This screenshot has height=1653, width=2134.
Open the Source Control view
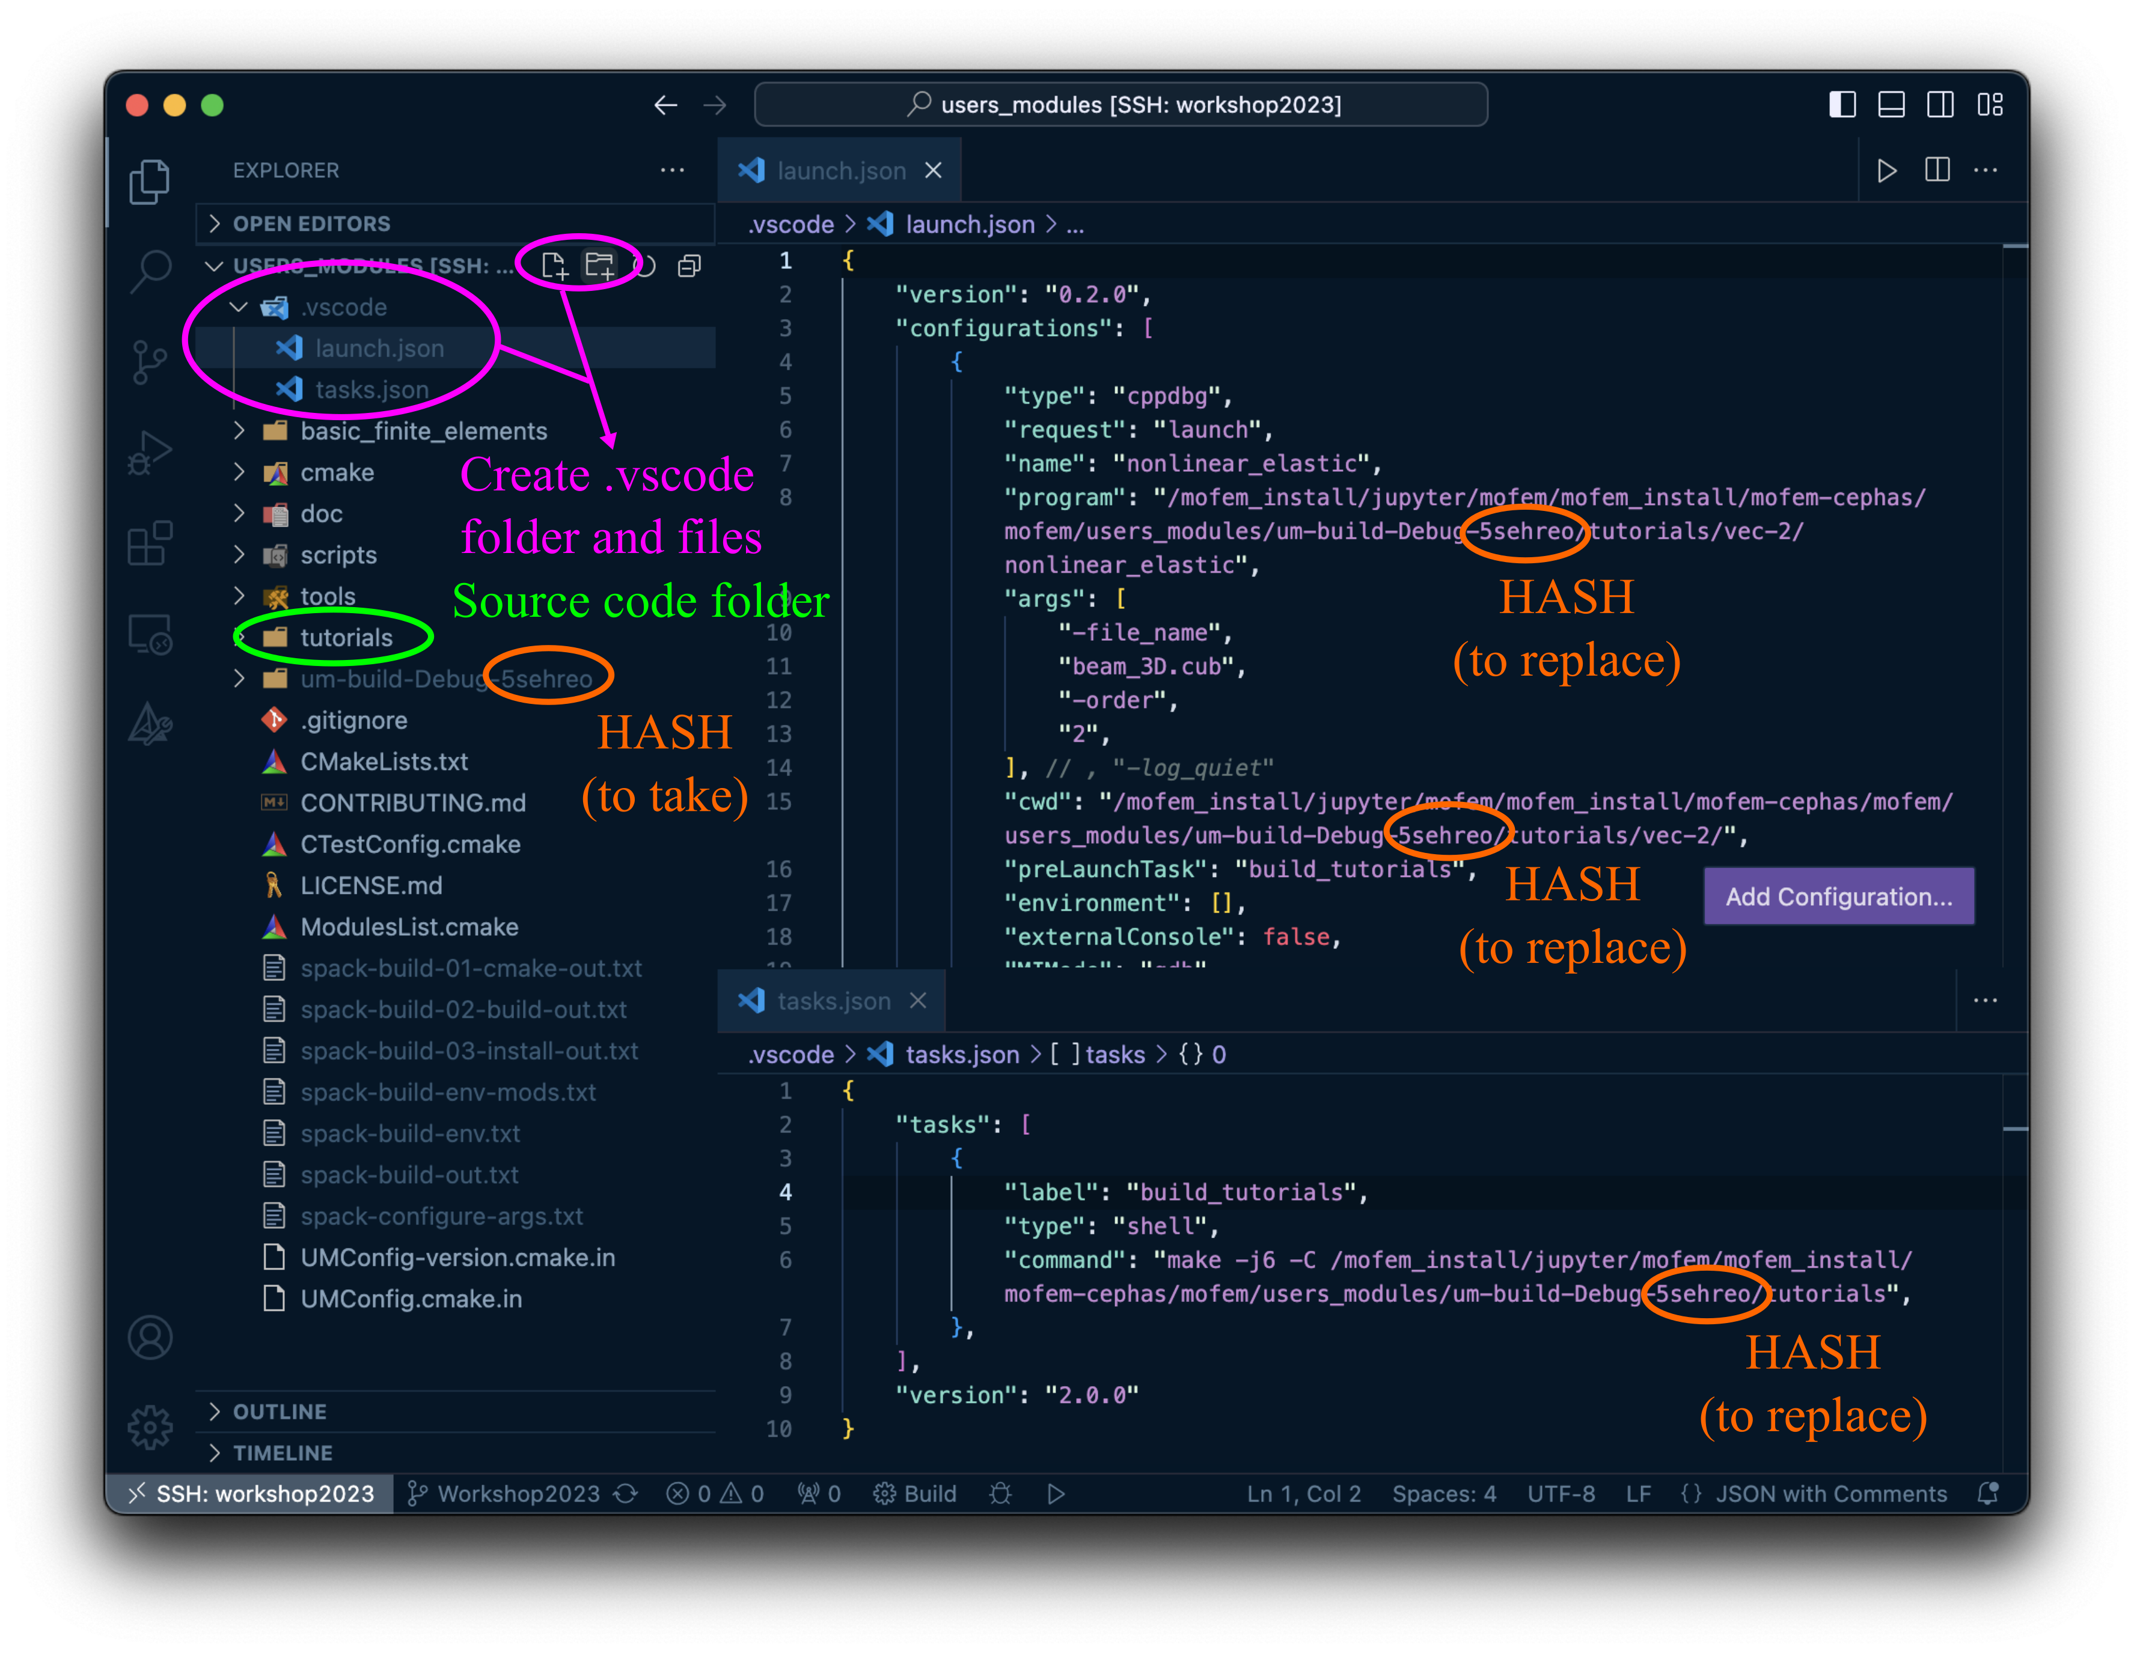click(151, 361)
